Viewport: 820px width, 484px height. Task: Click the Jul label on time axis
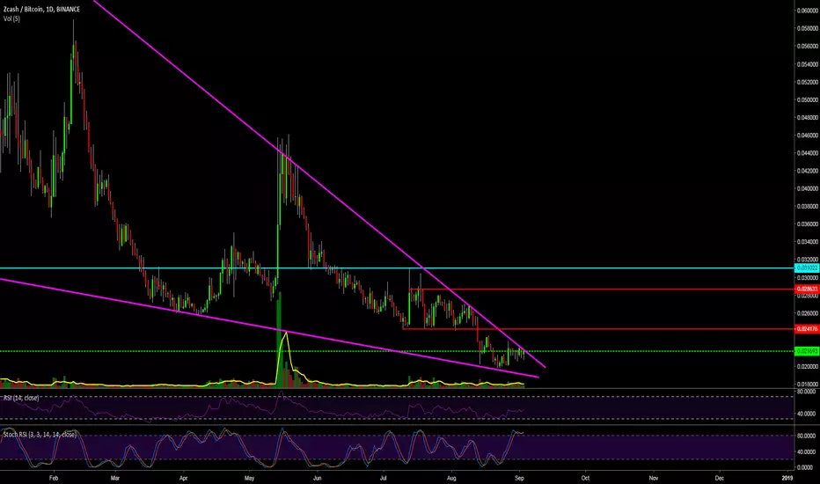click(x=384, y=478)
